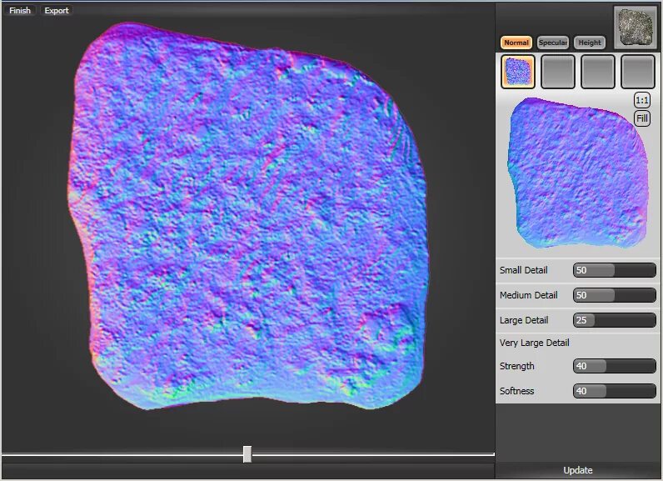Screen dimensions: 663x481
Task: Click the small normal map preview image
Action: coord(578,173)
